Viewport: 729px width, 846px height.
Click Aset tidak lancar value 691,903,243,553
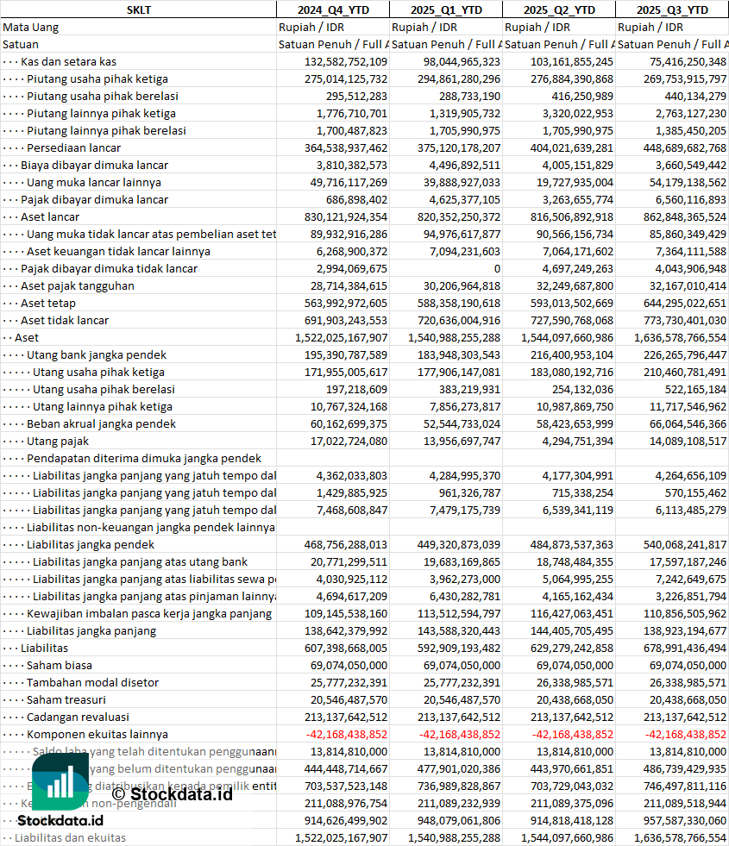(x=345, y=321)
